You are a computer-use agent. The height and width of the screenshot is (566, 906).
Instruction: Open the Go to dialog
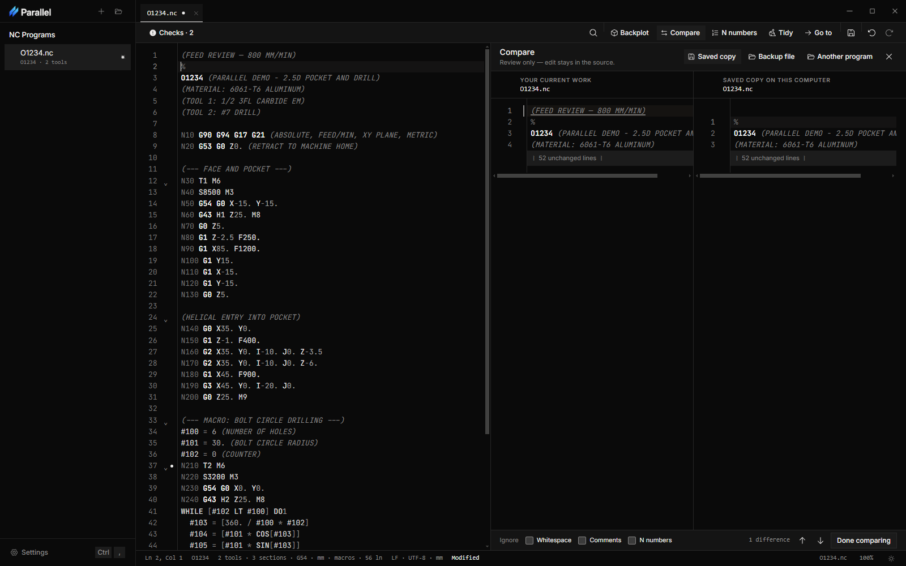818,33
